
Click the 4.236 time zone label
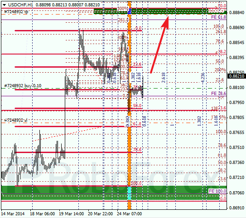point(203,78)
